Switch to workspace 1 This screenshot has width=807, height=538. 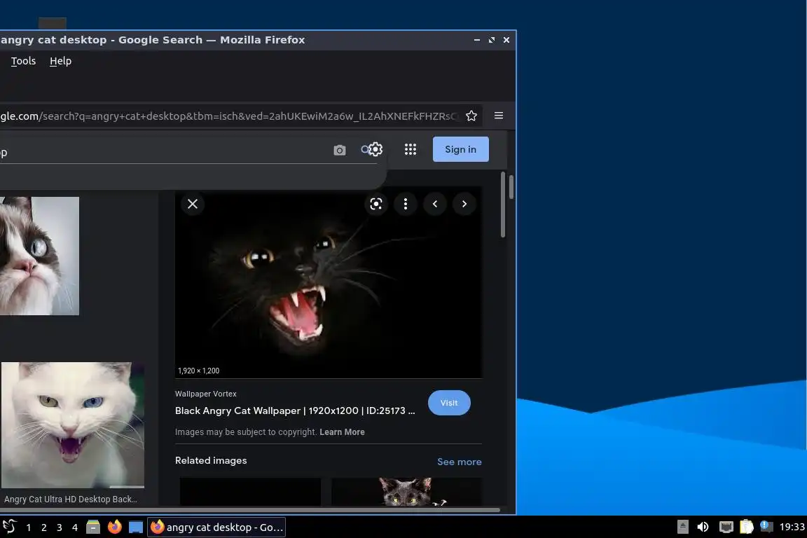coord(28,527)
